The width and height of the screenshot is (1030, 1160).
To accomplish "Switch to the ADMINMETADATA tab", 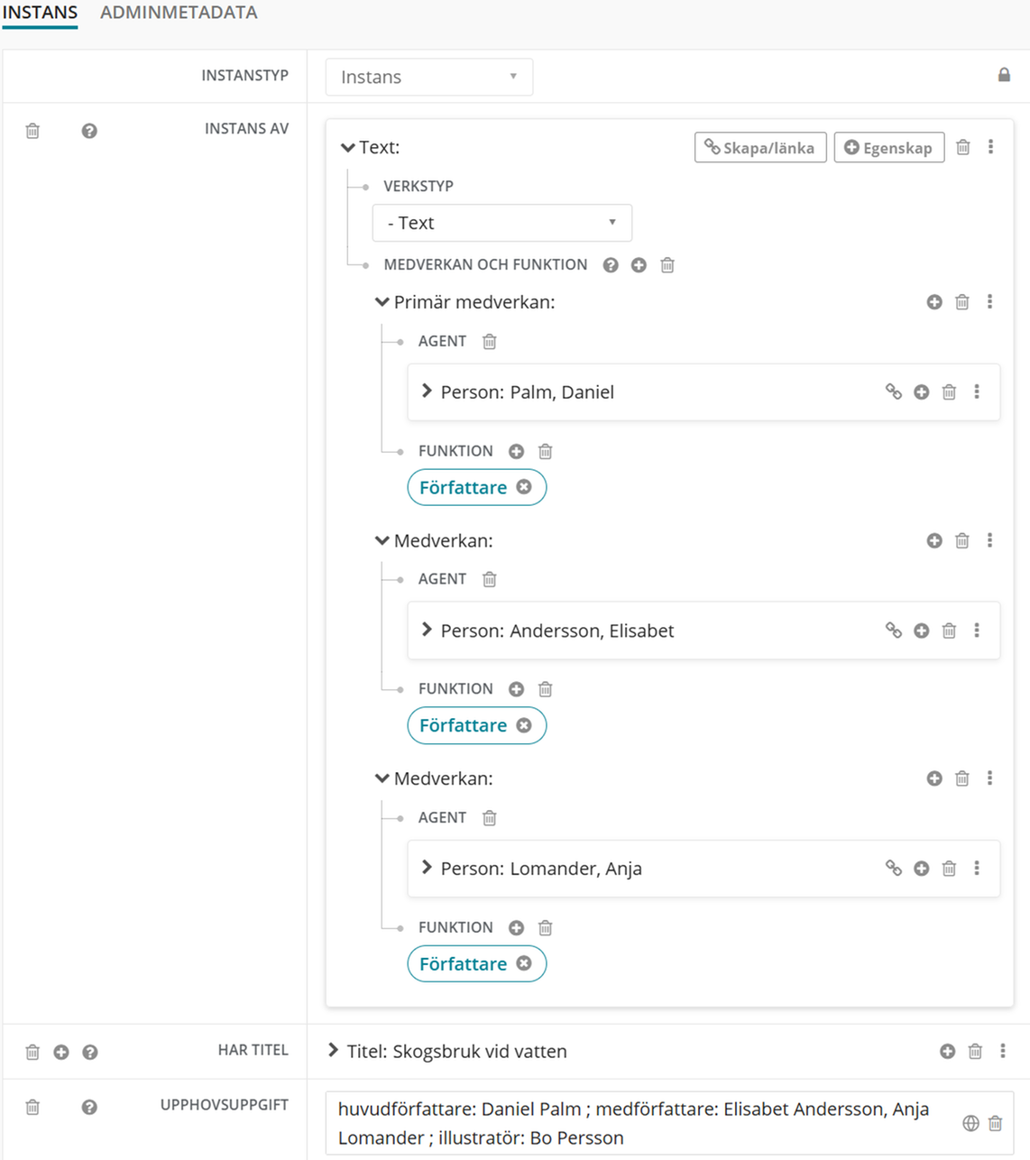I will point(178,13).
